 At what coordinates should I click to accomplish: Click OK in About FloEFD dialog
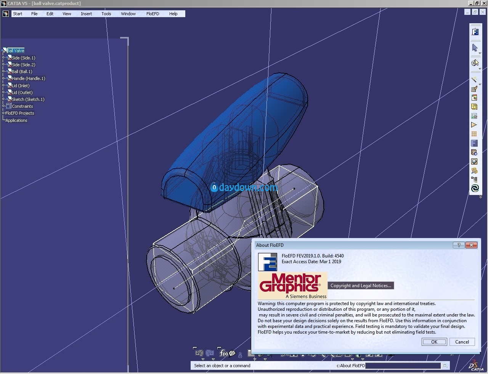(x=434, y=342)
